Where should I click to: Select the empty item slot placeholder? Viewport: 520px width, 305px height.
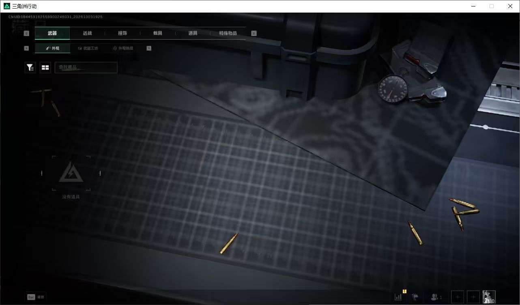click(x=71, y=173)
